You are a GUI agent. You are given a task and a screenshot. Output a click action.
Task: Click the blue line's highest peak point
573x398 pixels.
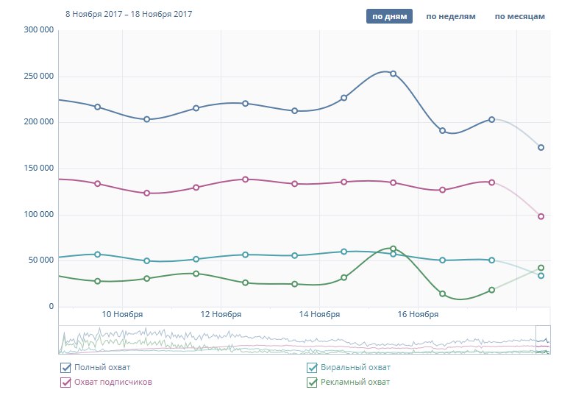point(393,74)
